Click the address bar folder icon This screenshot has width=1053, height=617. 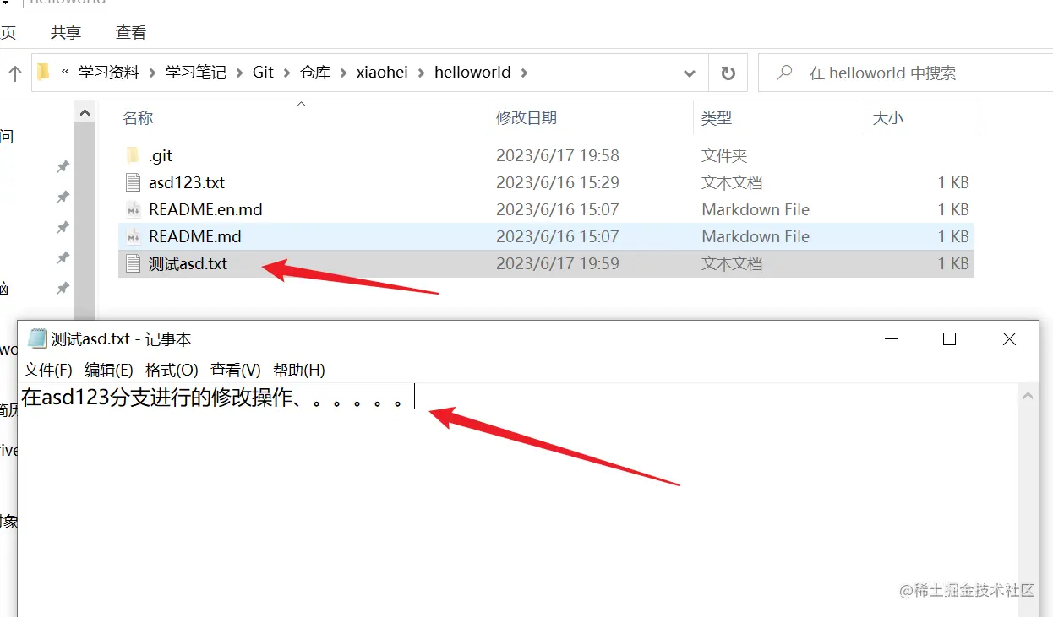44,73
